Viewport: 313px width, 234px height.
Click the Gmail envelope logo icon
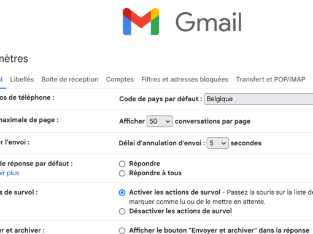pyautogui.click(x=141, y=21)
